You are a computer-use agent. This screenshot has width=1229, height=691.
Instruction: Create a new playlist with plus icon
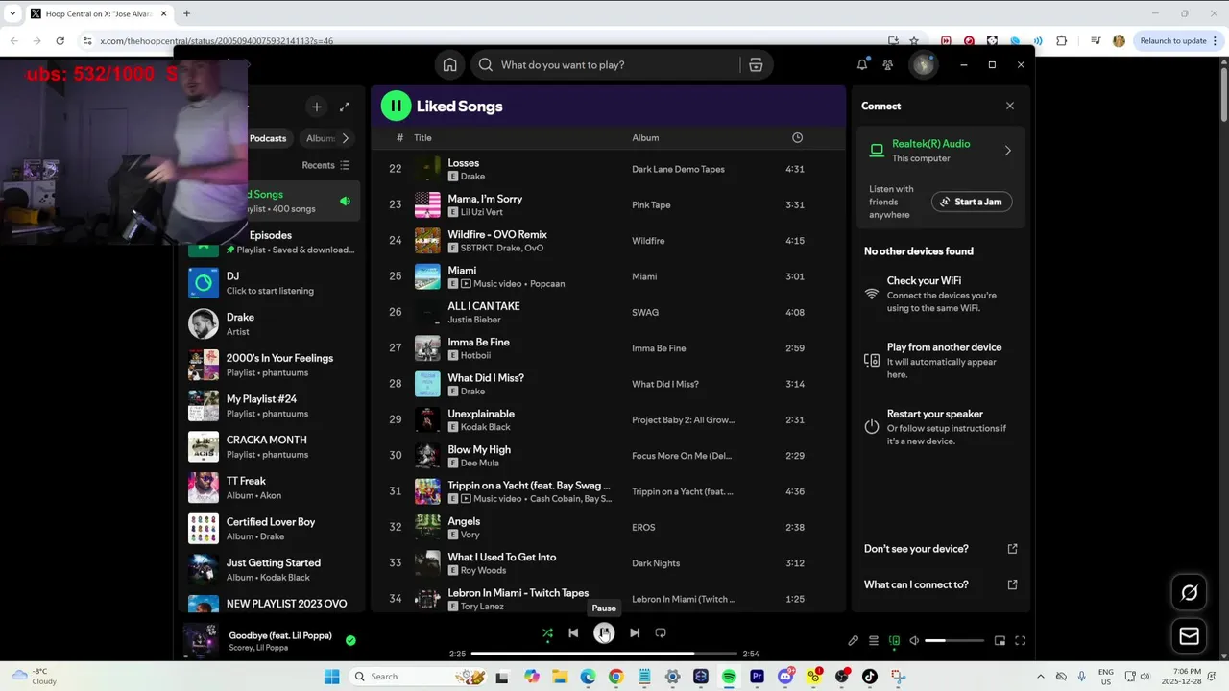[x=316, y=107]
